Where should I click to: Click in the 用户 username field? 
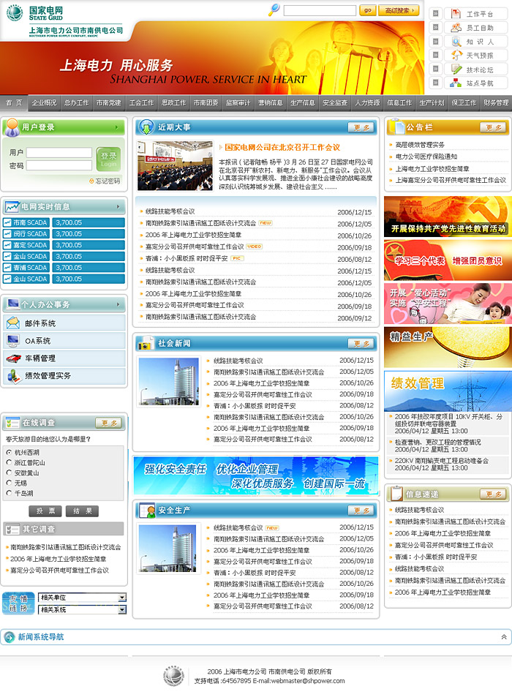(x=59, y=153)
